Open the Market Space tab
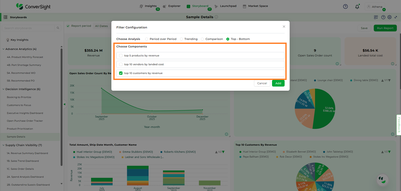Screen dimensions: 401x191 click(x=255, y=6)
